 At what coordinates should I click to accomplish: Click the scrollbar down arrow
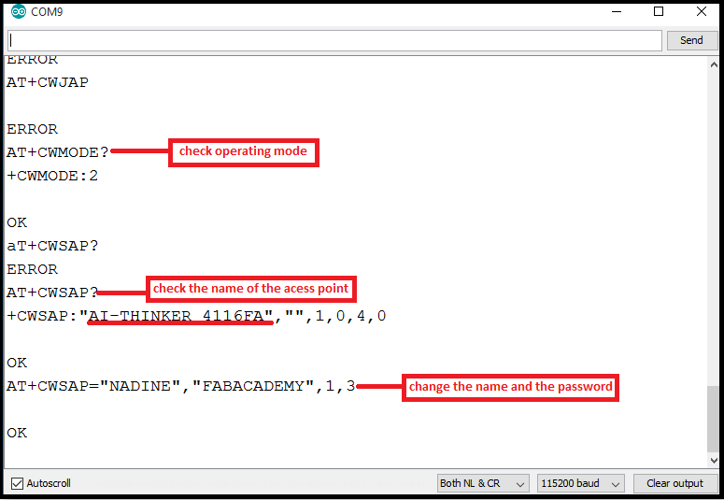[x=714, y=460]
